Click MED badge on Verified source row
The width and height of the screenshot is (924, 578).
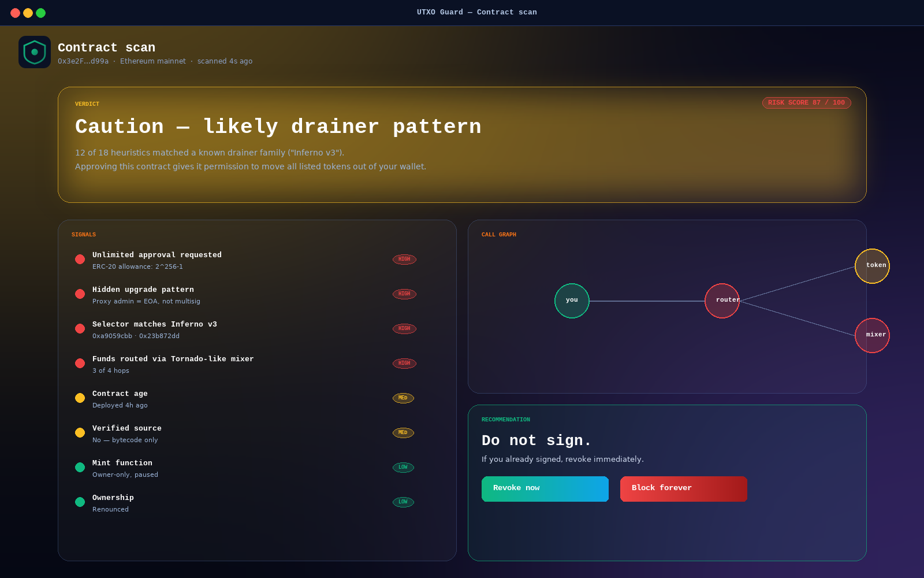403,432
